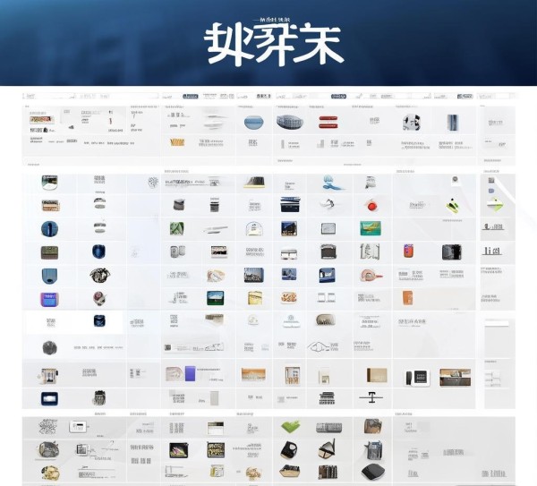Viewport: 537px width, 486px height.
Task: Open the dark tiered building icon
Action: pos(327,398)
